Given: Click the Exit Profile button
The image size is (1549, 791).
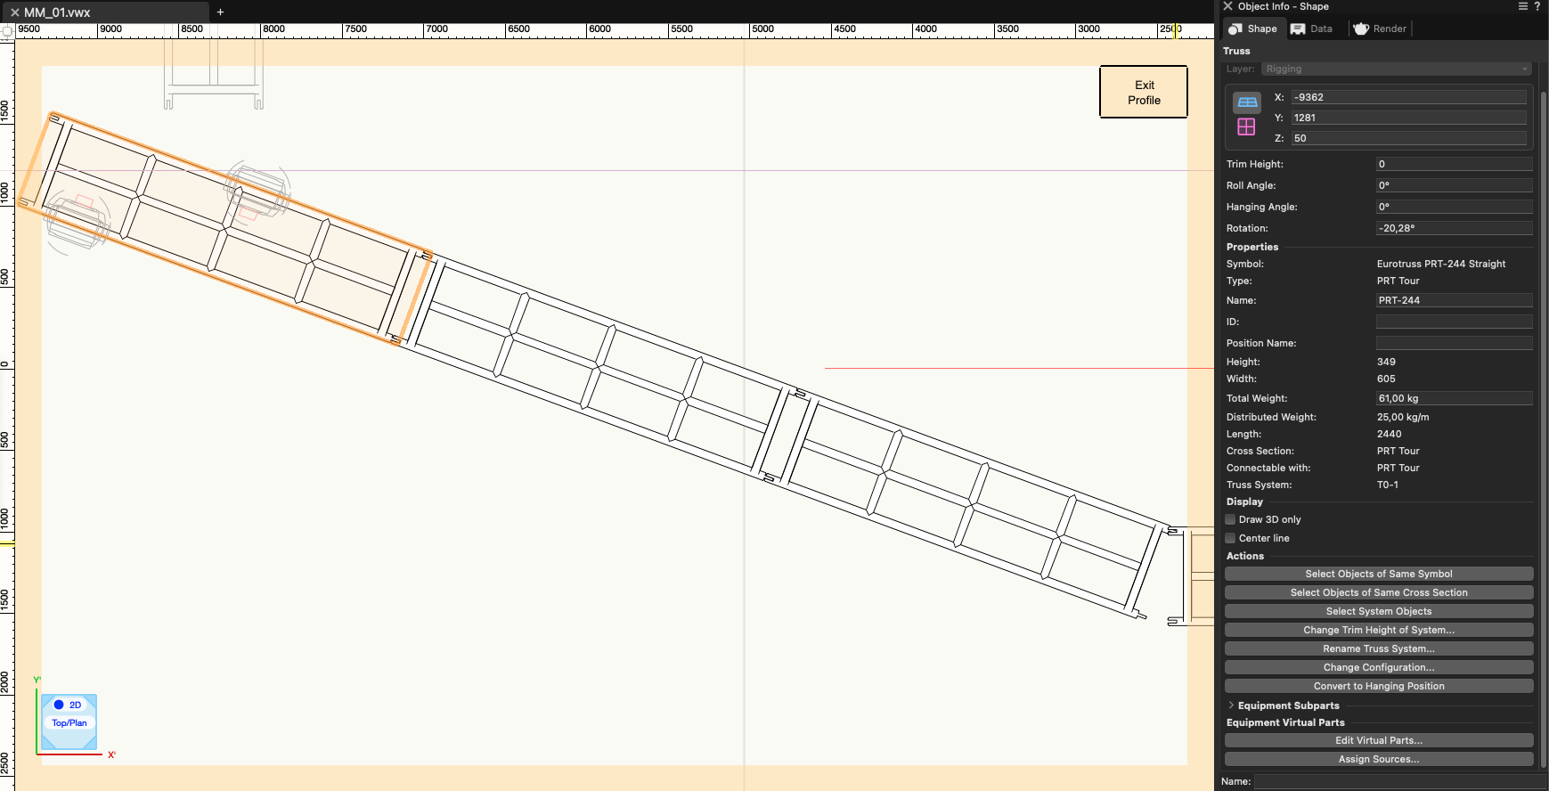Looking at the screenshot, I should click(1144, 93).
